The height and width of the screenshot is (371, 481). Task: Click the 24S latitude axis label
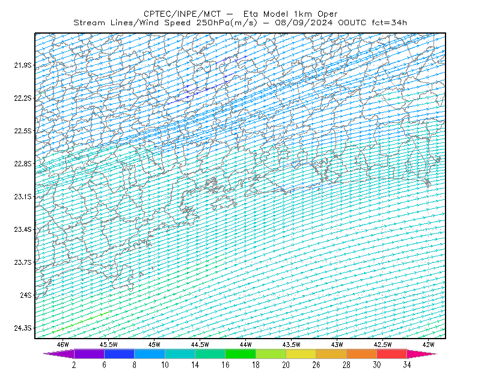click(26, 295)
